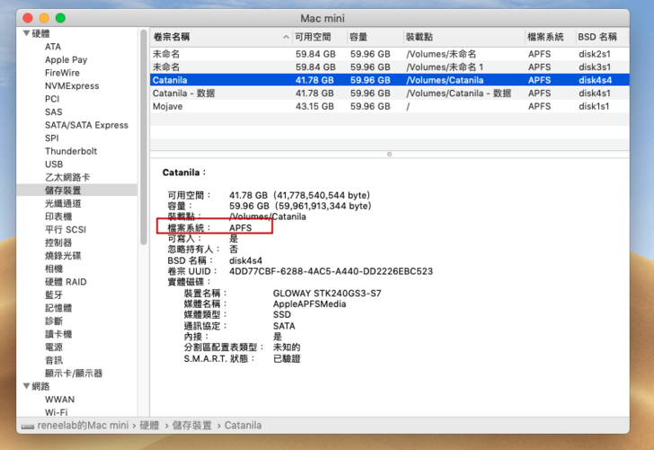Select 診斷 diagnostics entry
The width and height of the screenshot is (654, 450).
[x=54, y=322]
